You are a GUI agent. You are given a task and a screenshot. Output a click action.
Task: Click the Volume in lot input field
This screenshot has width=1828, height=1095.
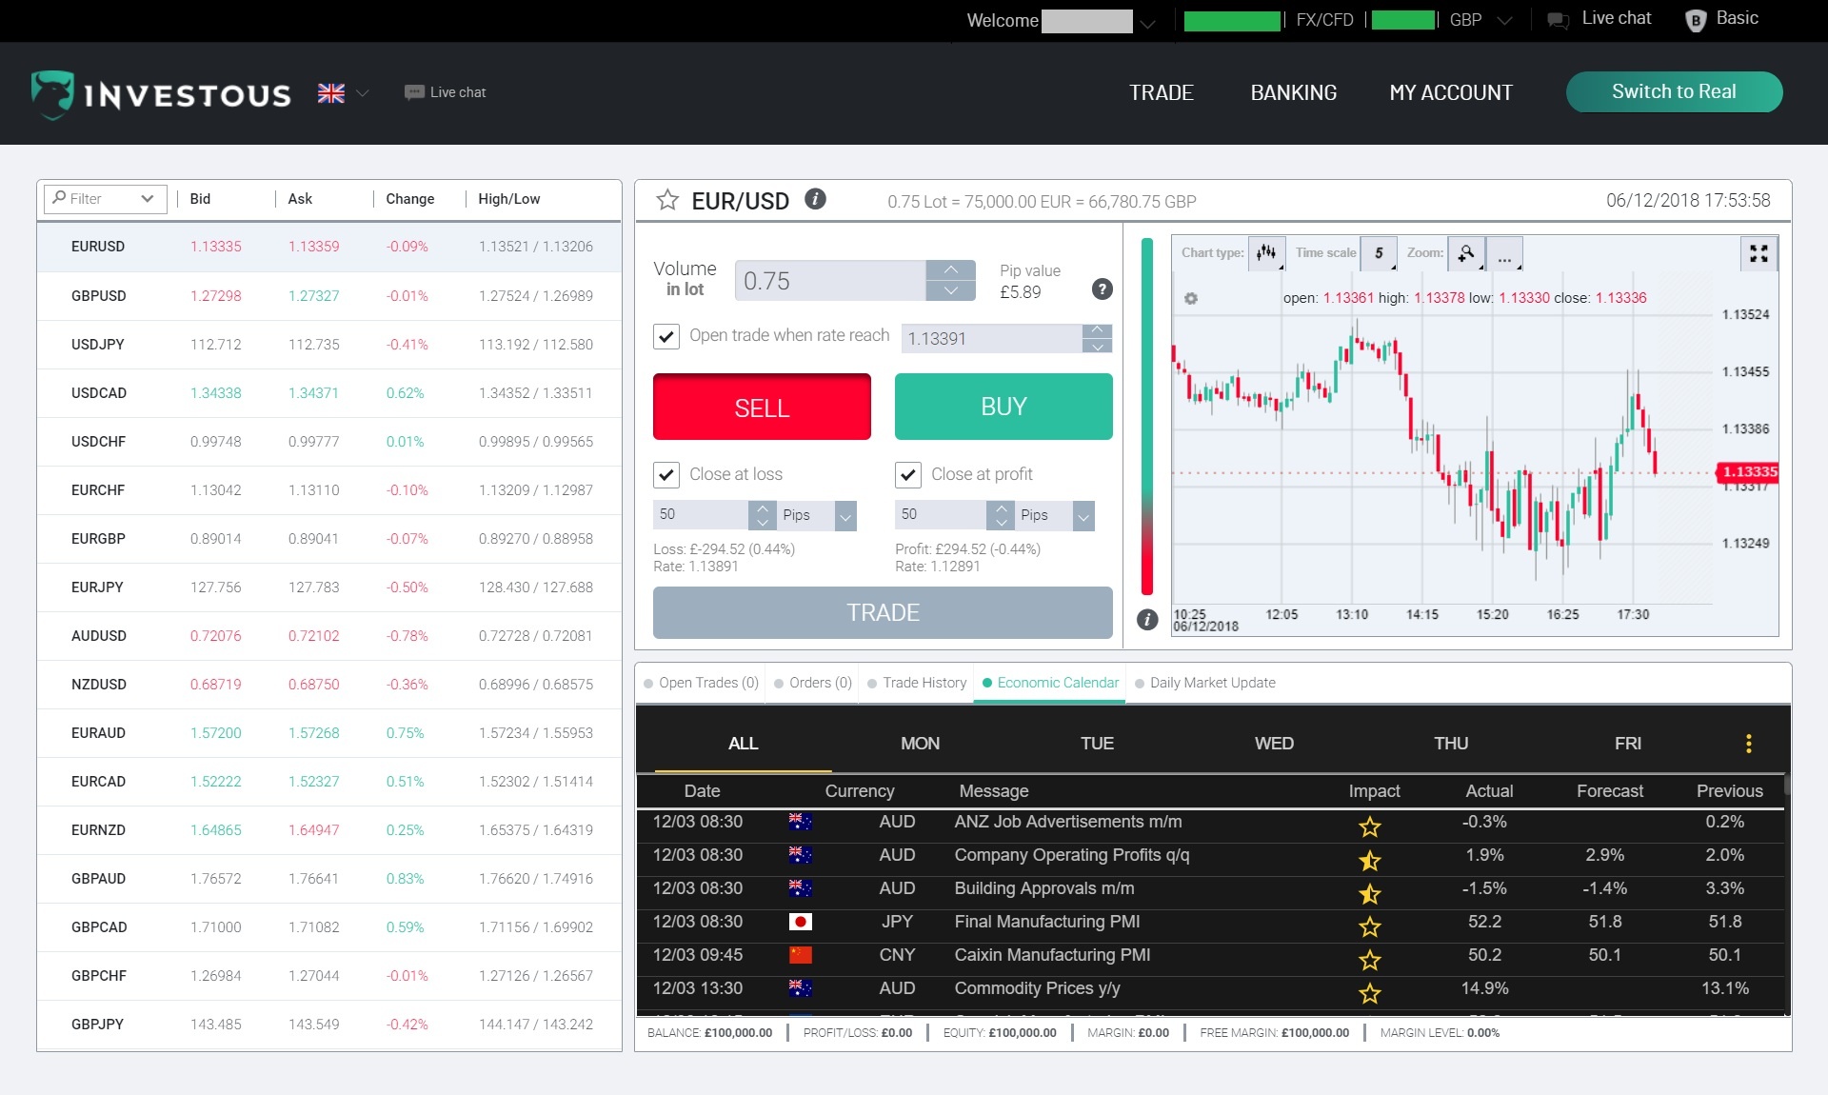coord(829,281)
